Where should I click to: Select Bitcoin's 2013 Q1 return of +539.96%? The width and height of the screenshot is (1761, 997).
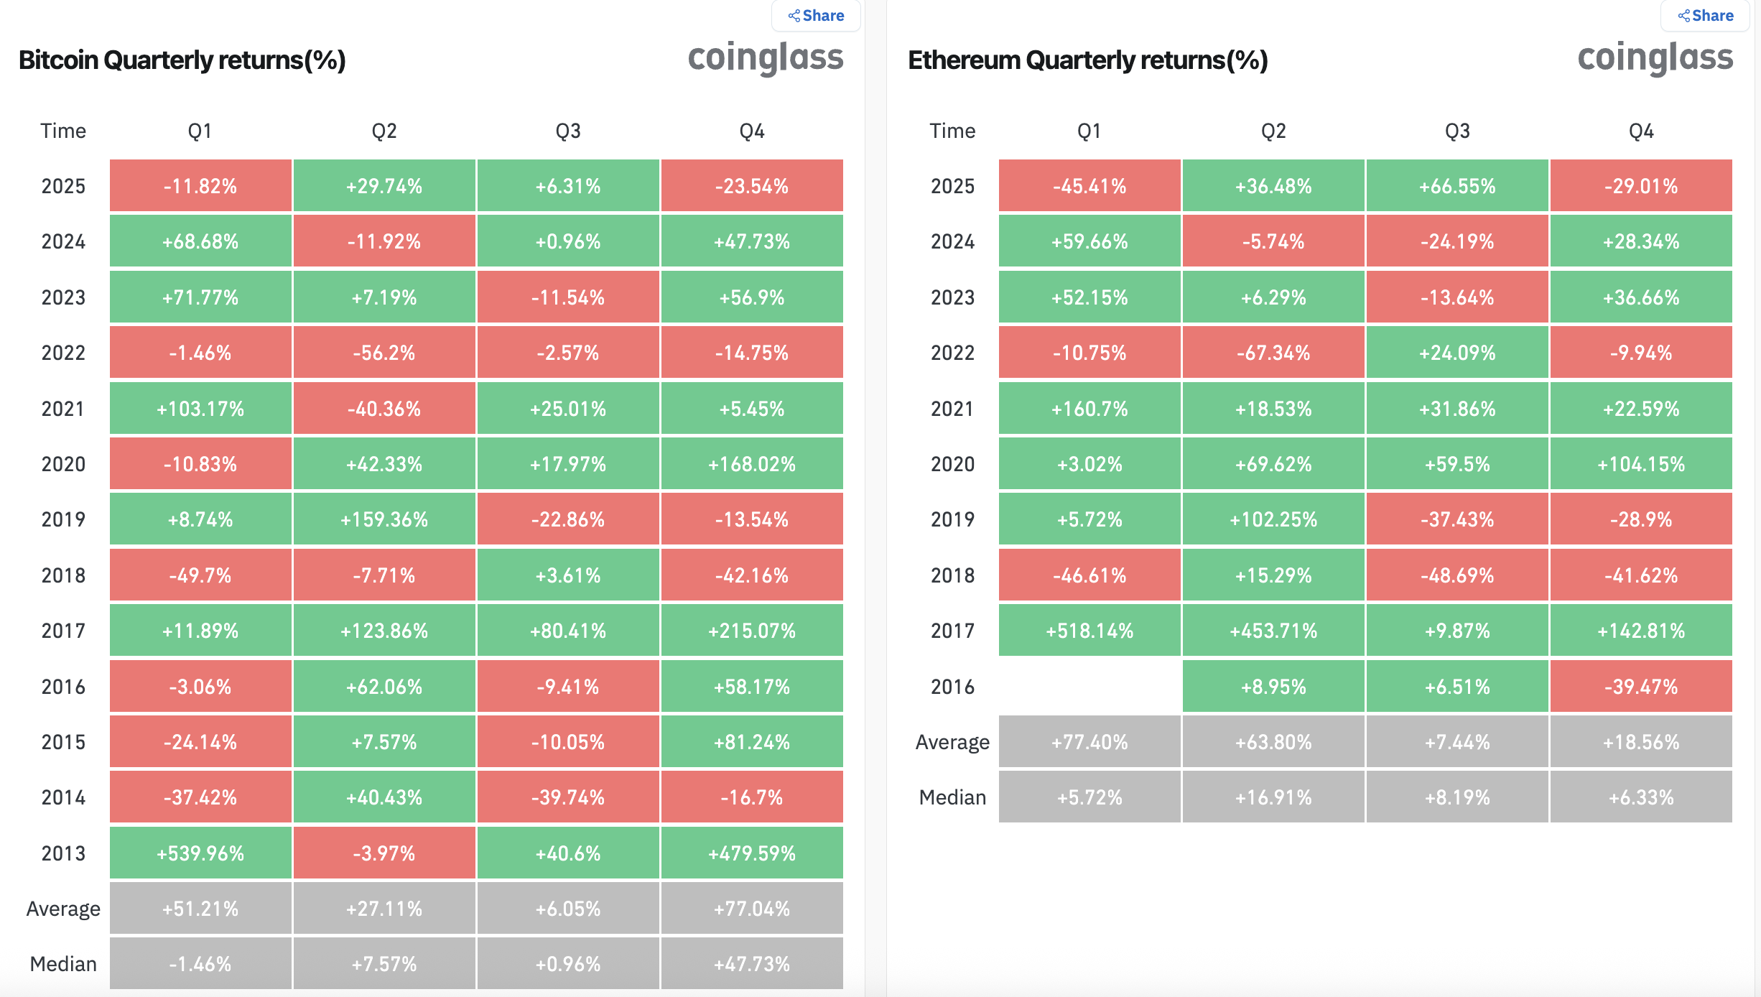click(x=200, y=852)
